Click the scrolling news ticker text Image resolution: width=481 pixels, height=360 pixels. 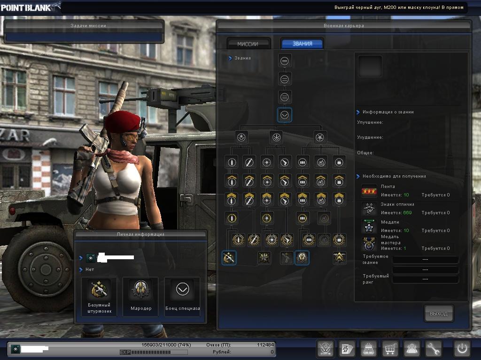(x=399, y=7)
